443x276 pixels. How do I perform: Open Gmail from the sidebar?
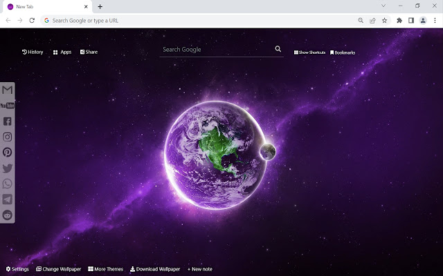coord(8,90)
